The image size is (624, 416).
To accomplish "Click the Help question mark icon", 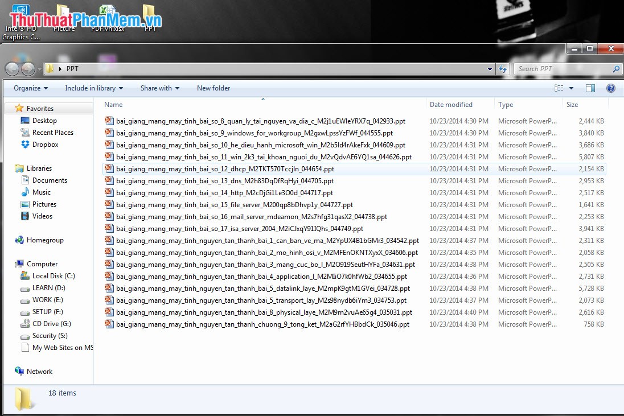I will click(611, 88).
